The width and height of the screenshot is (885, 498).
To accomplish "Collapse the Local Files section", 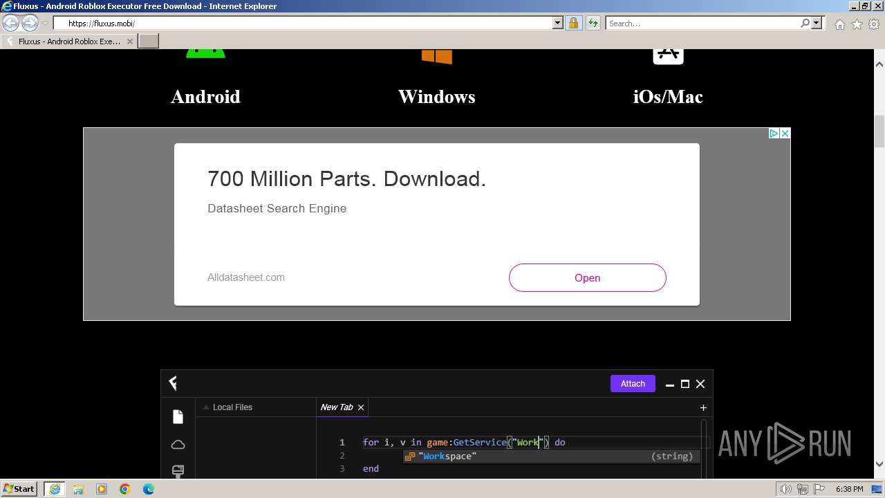I will click(205, 407).
